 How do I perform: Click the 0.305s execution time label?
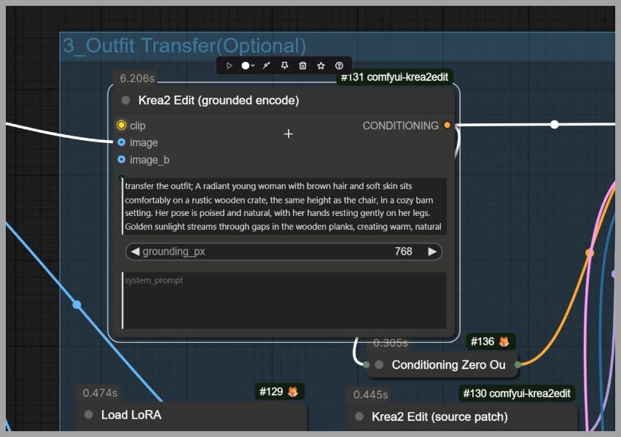[x=390, y=343]
